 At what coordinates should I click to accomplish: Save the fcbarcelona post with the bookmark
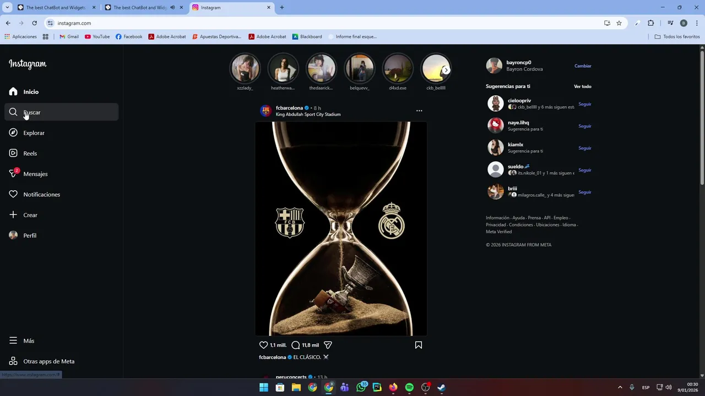[x=419, y=345]
